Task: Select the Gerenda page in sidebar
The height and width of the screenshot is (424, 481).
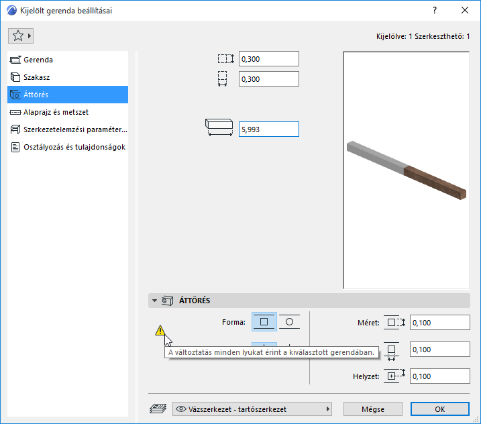Action: [68, 60]
